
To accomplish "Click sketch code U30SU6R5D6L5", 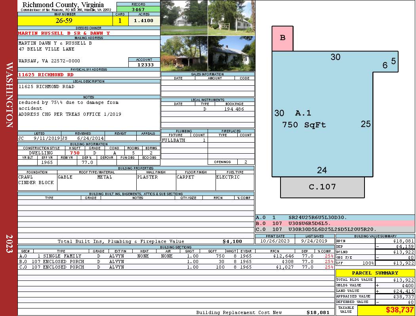I will tap(309, 223).
